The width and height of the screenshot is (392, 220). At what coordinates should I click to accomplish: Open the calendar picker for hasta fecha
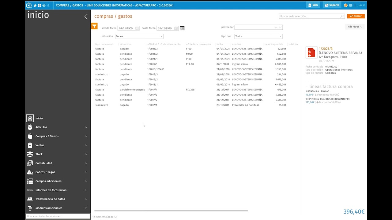click(x=176, y=28)
